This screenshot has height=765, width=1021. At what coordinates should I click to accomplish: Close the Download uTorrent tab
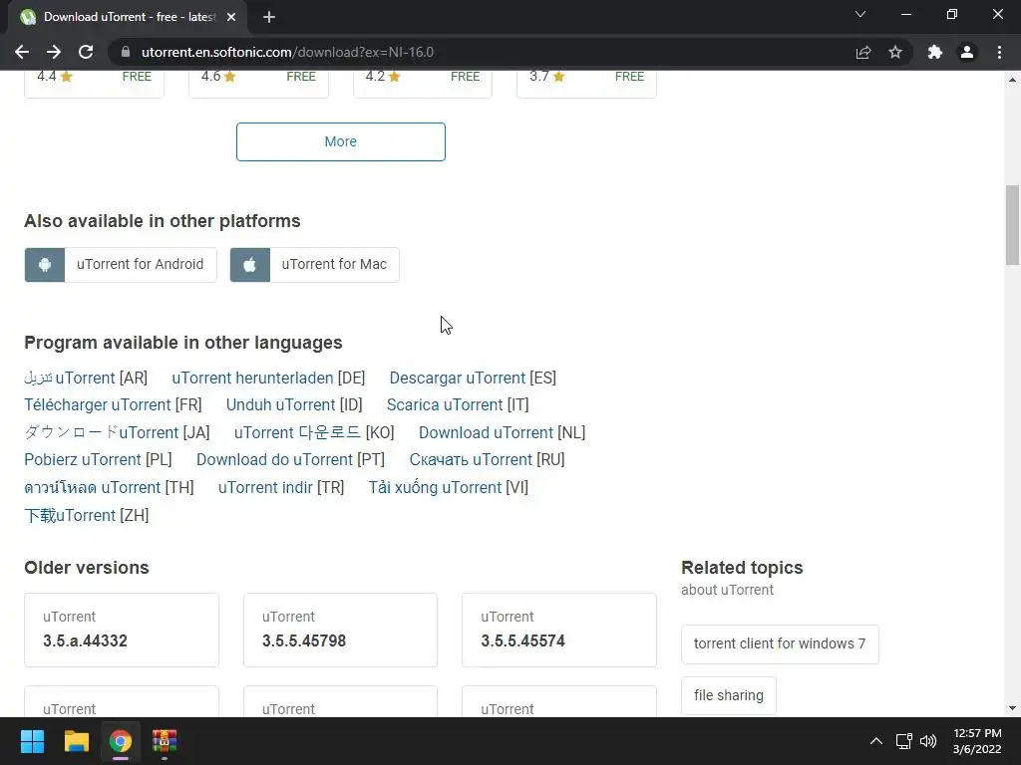click(x=231, y=17)
